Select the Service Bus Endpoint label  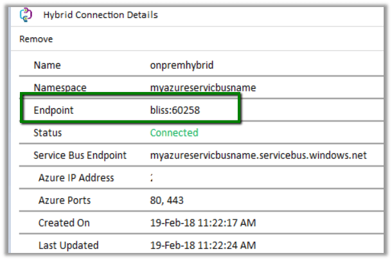pos(80,155)
